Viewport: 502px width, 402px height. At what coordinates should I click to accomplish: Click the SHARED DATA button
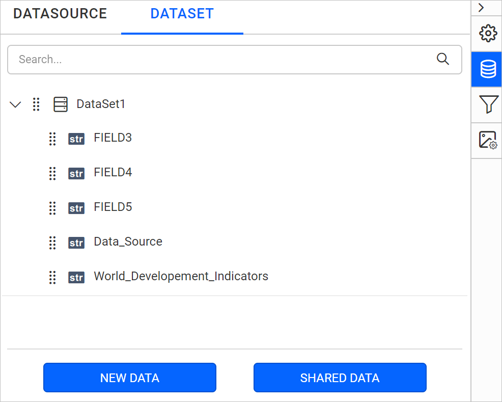(340, 378)
